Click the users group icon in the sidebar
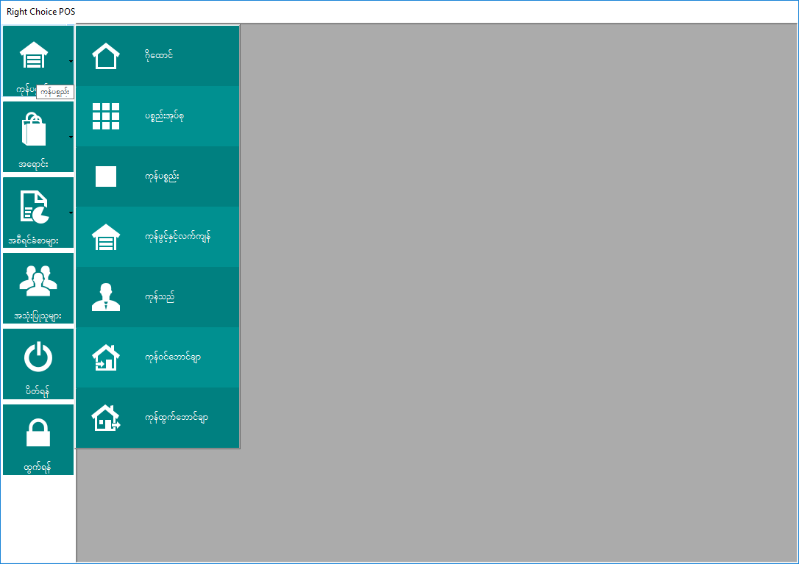The width and height of the screenshot is (799, 564). click(x=38, y=280)
